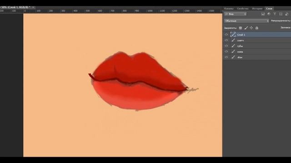Lock all layer attributes with padlock
The image size is (291, 163).
click(x=256, y=28)
